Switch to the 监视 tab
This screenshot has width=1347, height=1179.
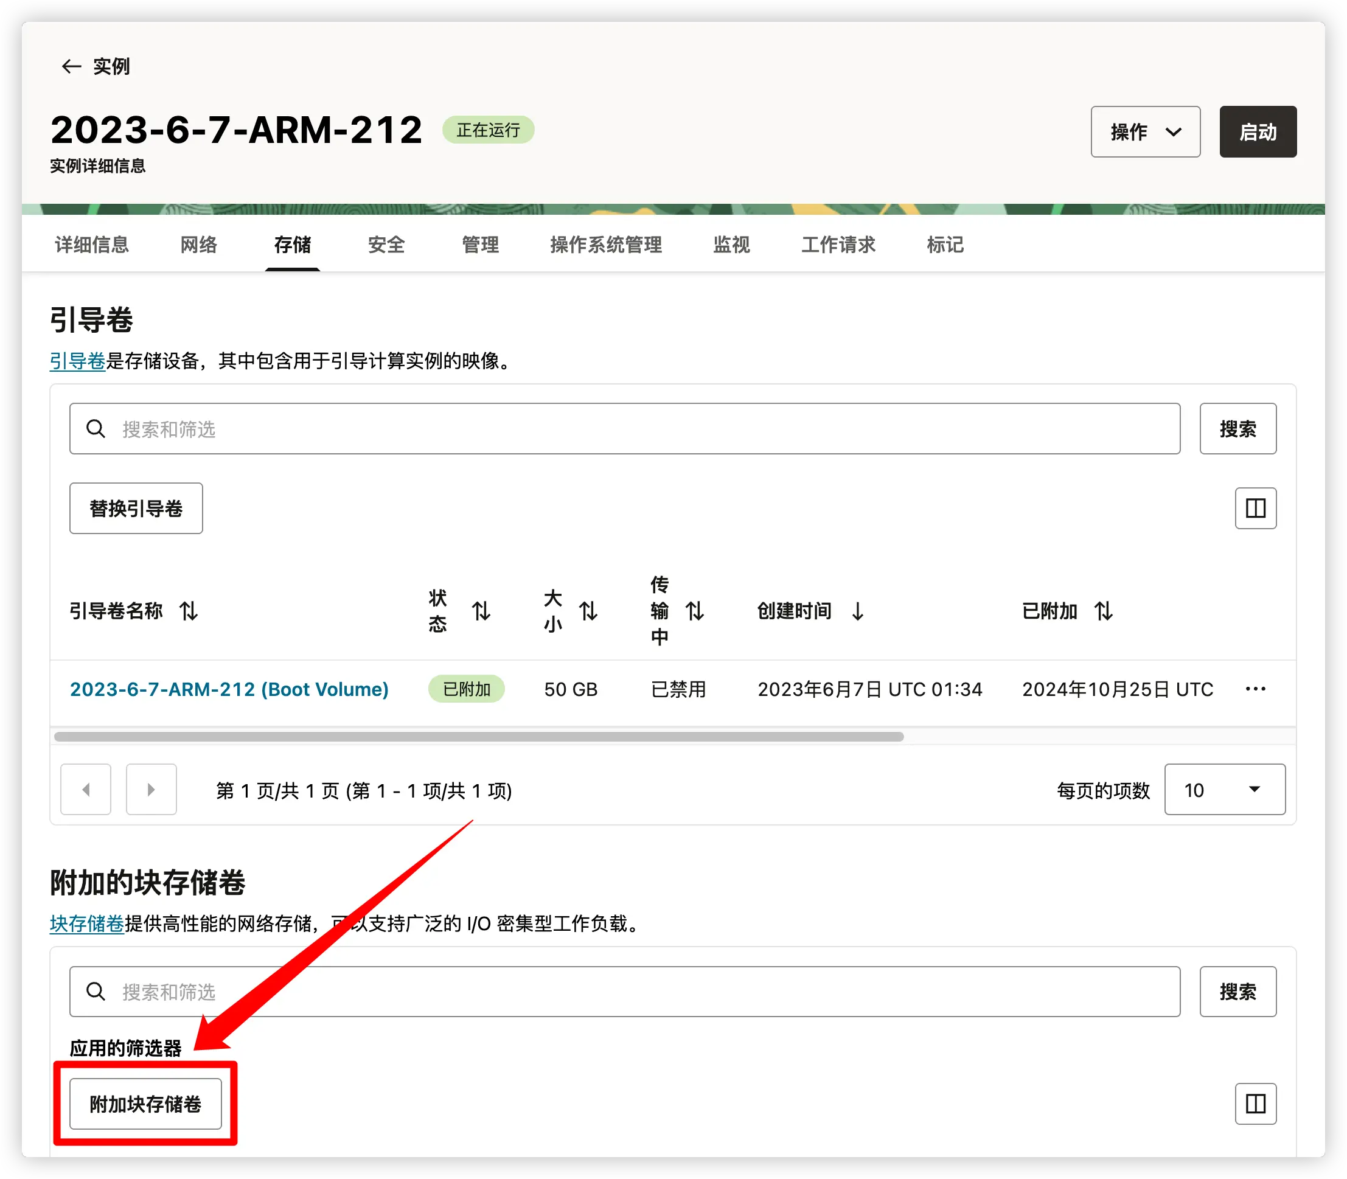pos(732,244)
